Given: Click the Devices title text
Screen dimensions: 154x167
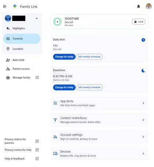Looking at the screenshot, I should (65, 152).
